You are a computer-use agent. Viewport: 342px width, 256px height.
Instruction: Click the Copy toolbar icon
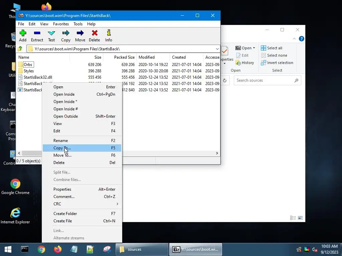pos(66,36)
